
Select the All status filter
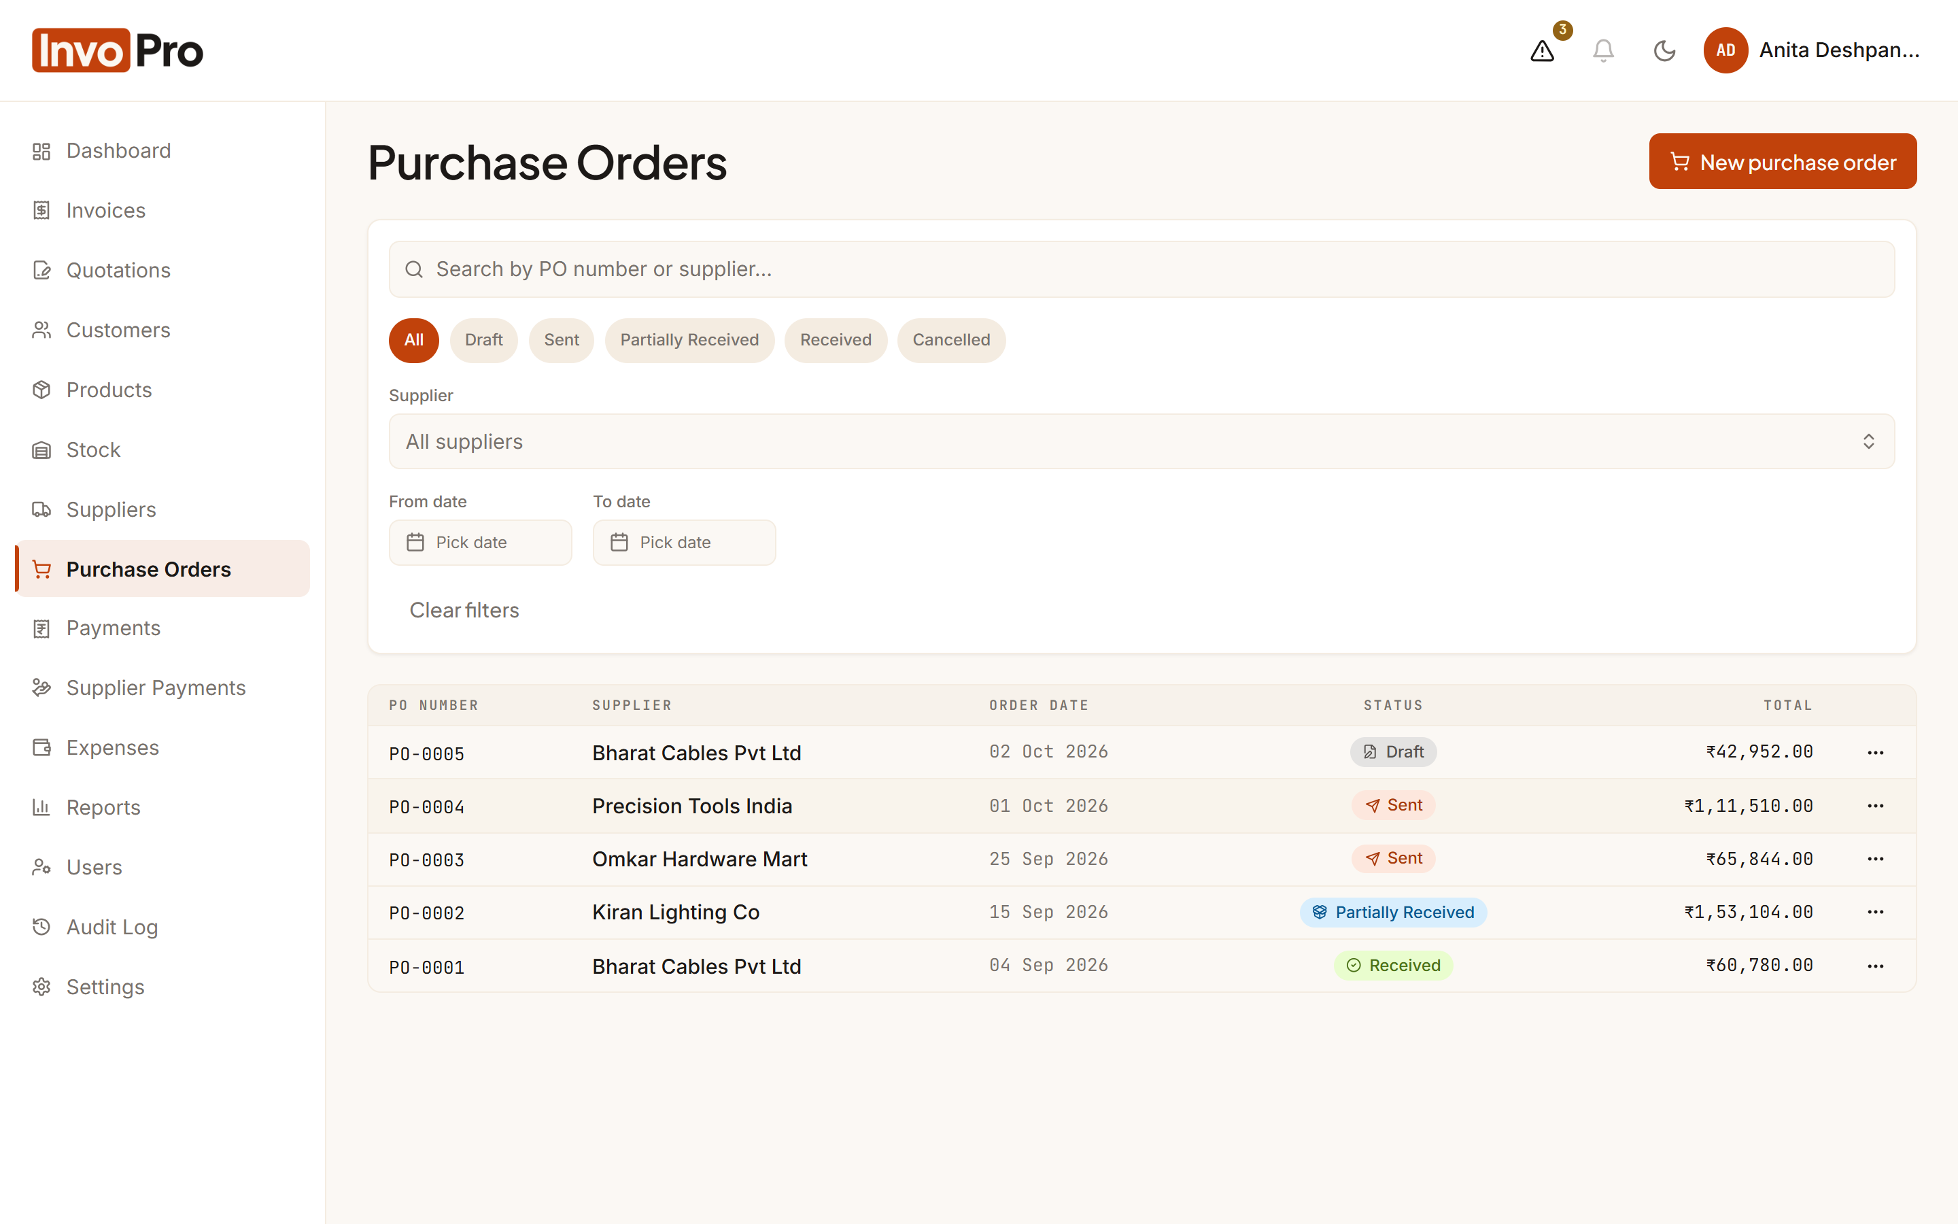click(x=413, y=340)
